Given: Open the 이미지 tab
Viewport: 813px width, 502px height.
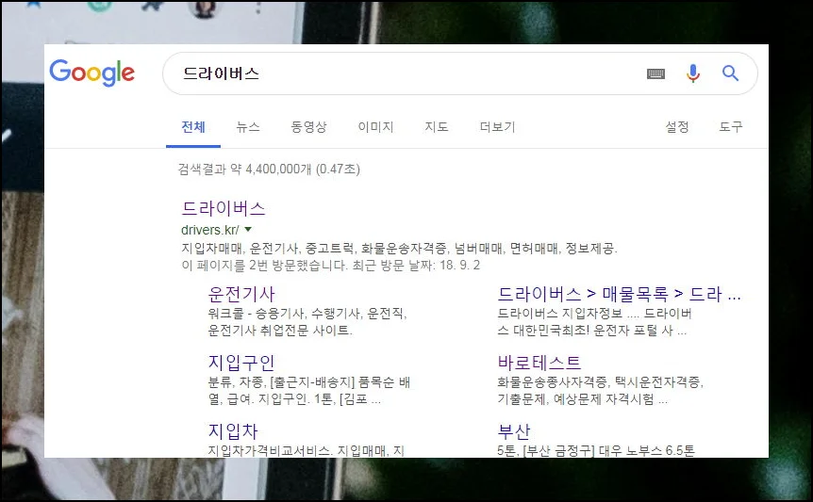Looking at the screenshot, I should pyautogui.click(x=376, y=127).
